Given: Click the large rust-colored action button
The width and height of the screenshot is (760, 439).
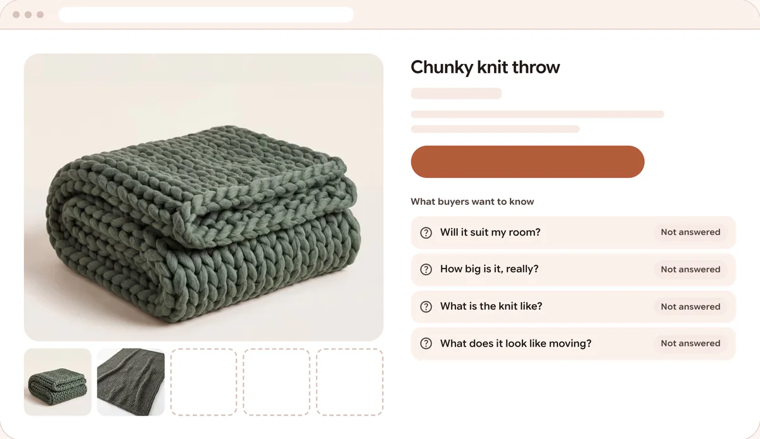Looking at the screenshot, I should 528,162.
